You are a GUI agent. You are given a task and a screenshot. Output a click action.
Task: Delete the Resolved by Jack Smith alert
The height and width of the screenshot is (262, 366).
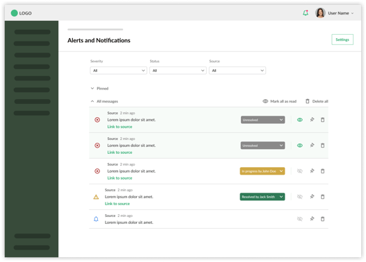point(322,197)
